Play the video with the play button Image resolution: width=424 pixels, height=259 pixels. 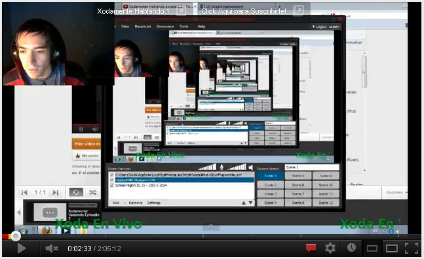22,249
